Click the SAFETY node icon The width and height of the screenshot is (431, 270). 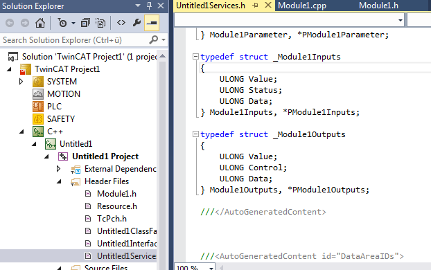(38, 119)
